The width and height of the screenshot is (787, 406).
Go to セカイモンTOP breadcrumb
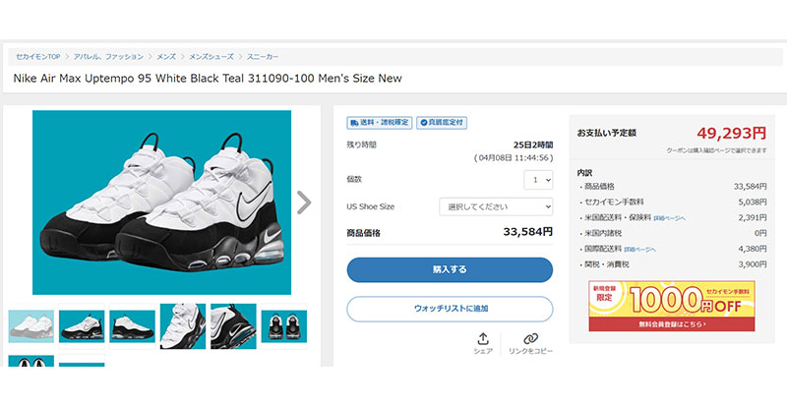point(39,58)
